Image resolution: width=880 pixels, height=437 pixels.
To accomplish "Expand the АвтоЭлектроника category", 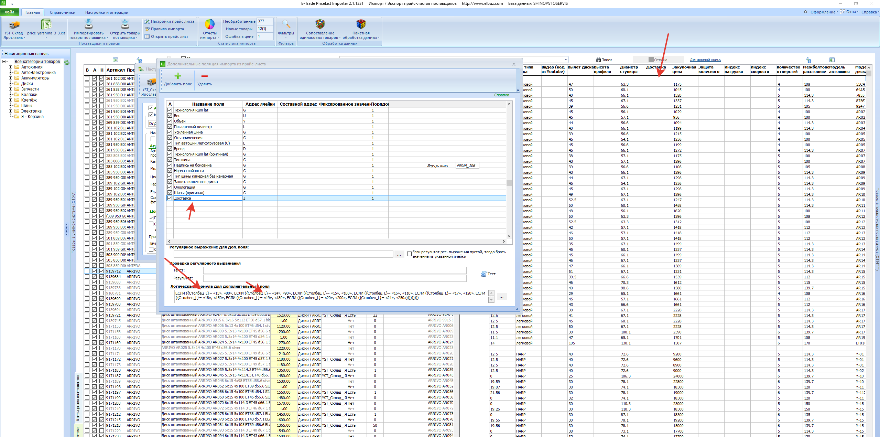I will pyautogui.click(x=10, y=73).
